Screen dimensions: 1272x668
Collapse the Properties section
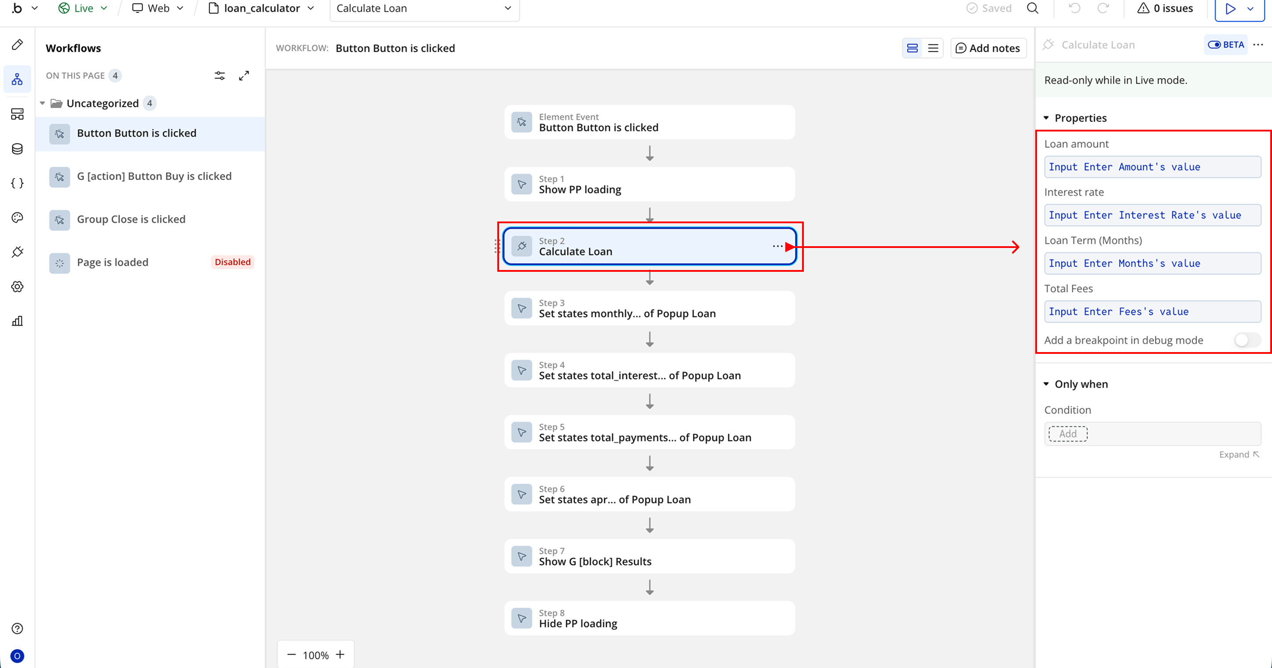(1046, 118)
